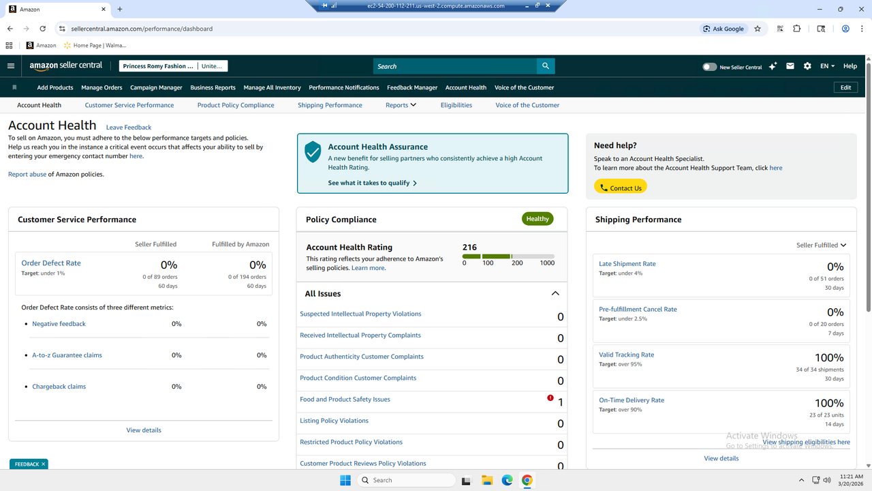Open the Food and Product Safety Issues link
Viewport: 872px width, 491px height.
click(345, 399)
